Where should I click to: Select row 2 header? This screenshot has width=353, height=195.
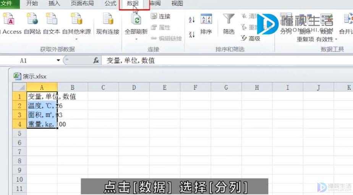tap(19, 106)
